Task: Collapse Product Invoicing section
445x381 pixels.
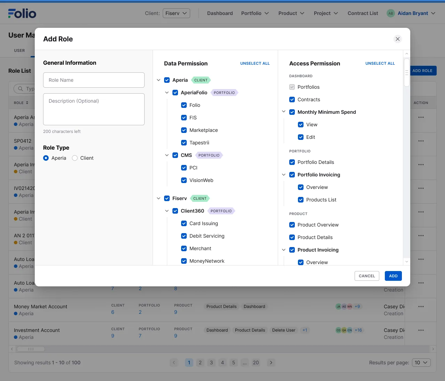Action: (x=284, y=250)
